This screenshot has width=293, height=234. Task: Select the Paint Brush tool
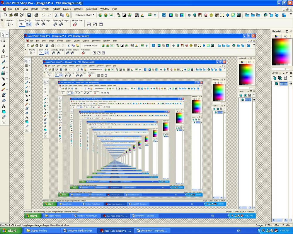[x=3, y=68]
